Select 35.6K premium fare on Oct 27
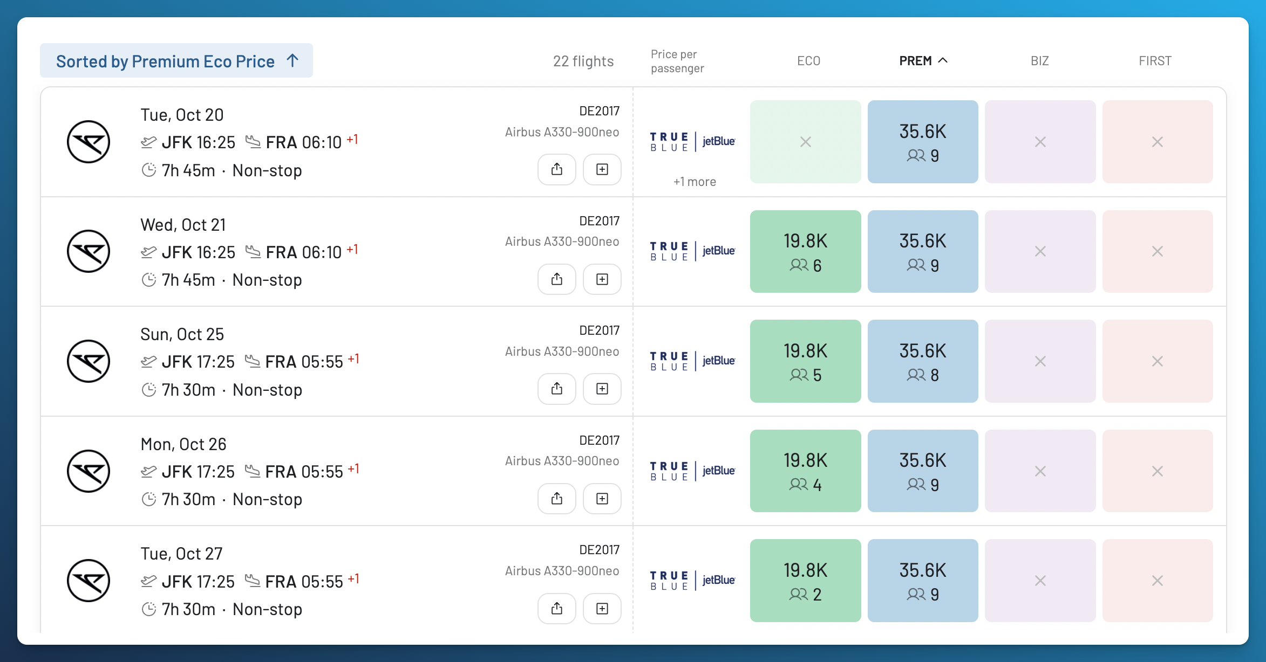Screen dimensions: 1266x662 click(923, 581)
